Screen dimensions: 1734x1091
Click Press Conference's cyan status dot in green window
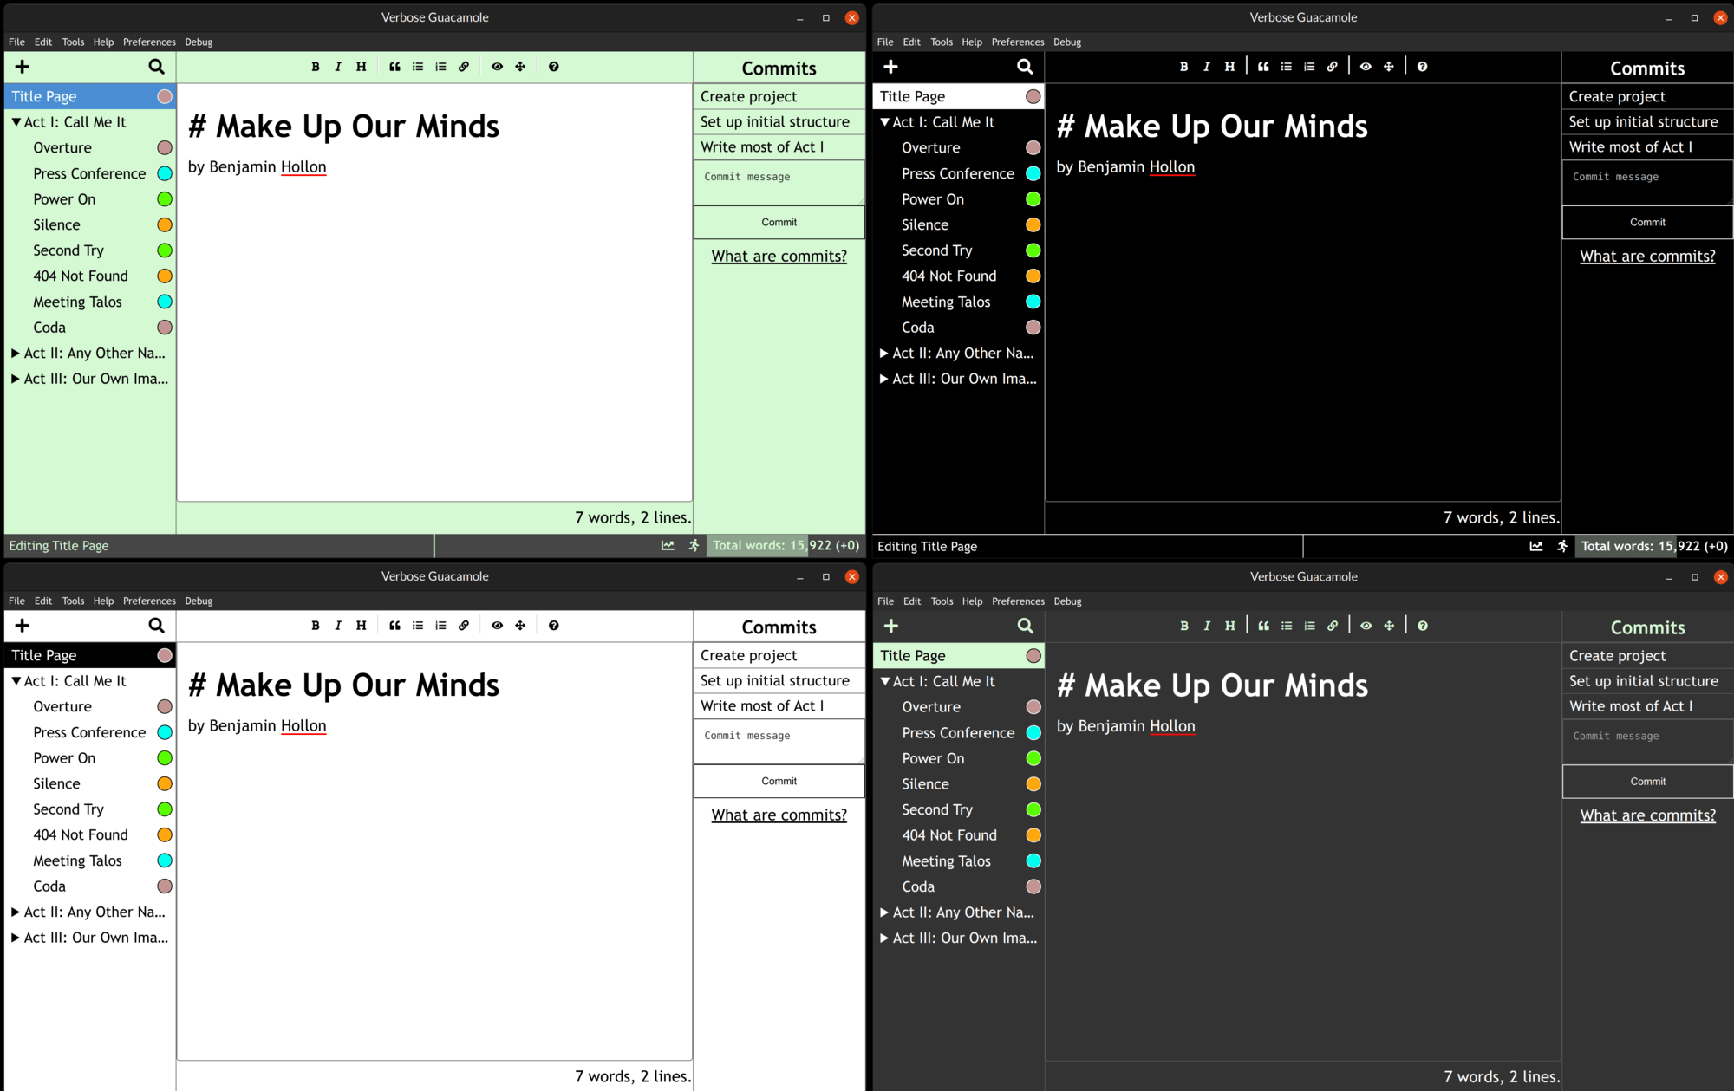point(165,174)
